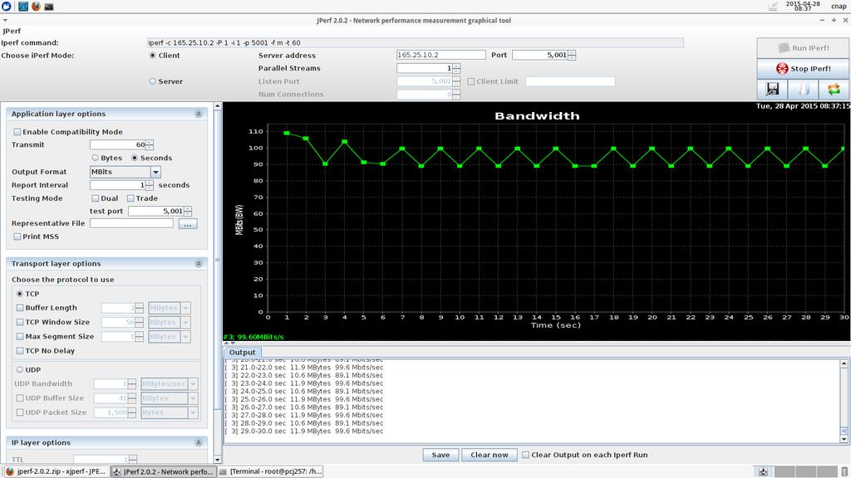Adjust the Report Interval spinner arrows
Screen dimensions: 851x478
click(x=150, y=185)
